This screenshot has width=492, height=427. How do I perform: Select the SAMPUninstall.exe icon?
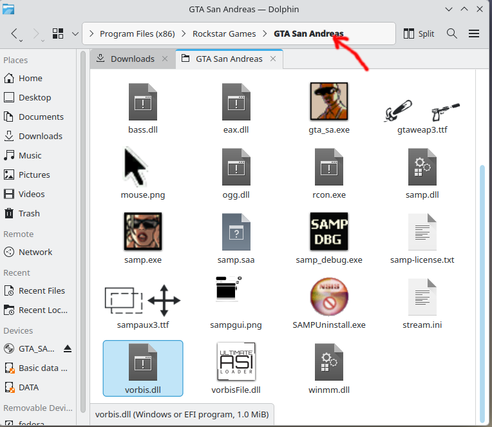click(329, 296)
